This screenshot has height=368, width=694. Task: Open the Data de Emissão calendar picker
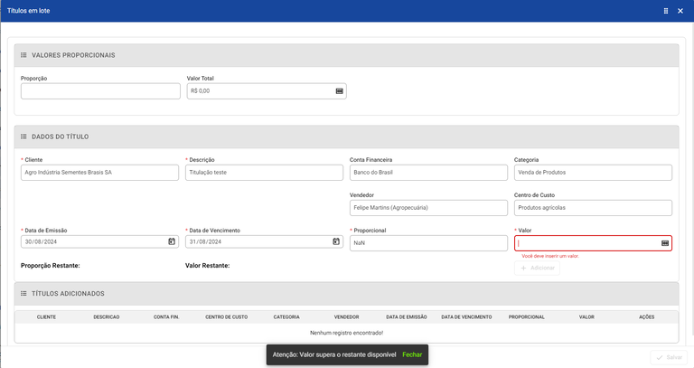[172, 242]
